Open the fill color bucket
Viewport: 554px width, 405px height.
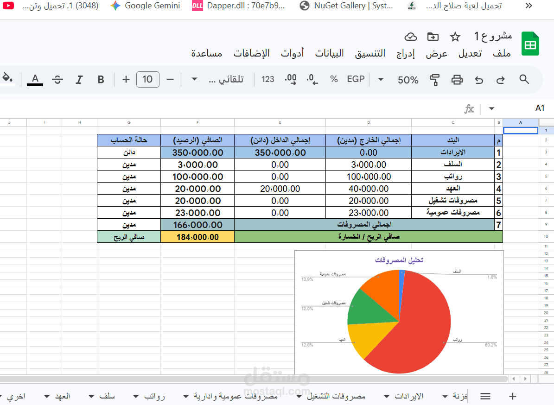(8, 78)
